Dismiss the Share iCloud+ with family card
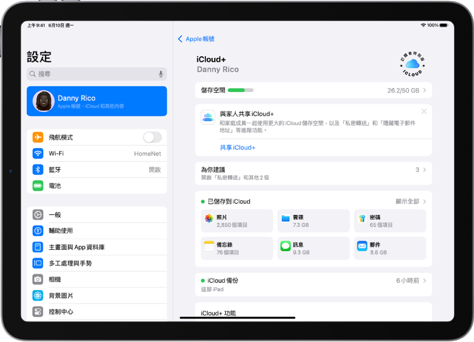The image size is (474, 342). point(424,111)
